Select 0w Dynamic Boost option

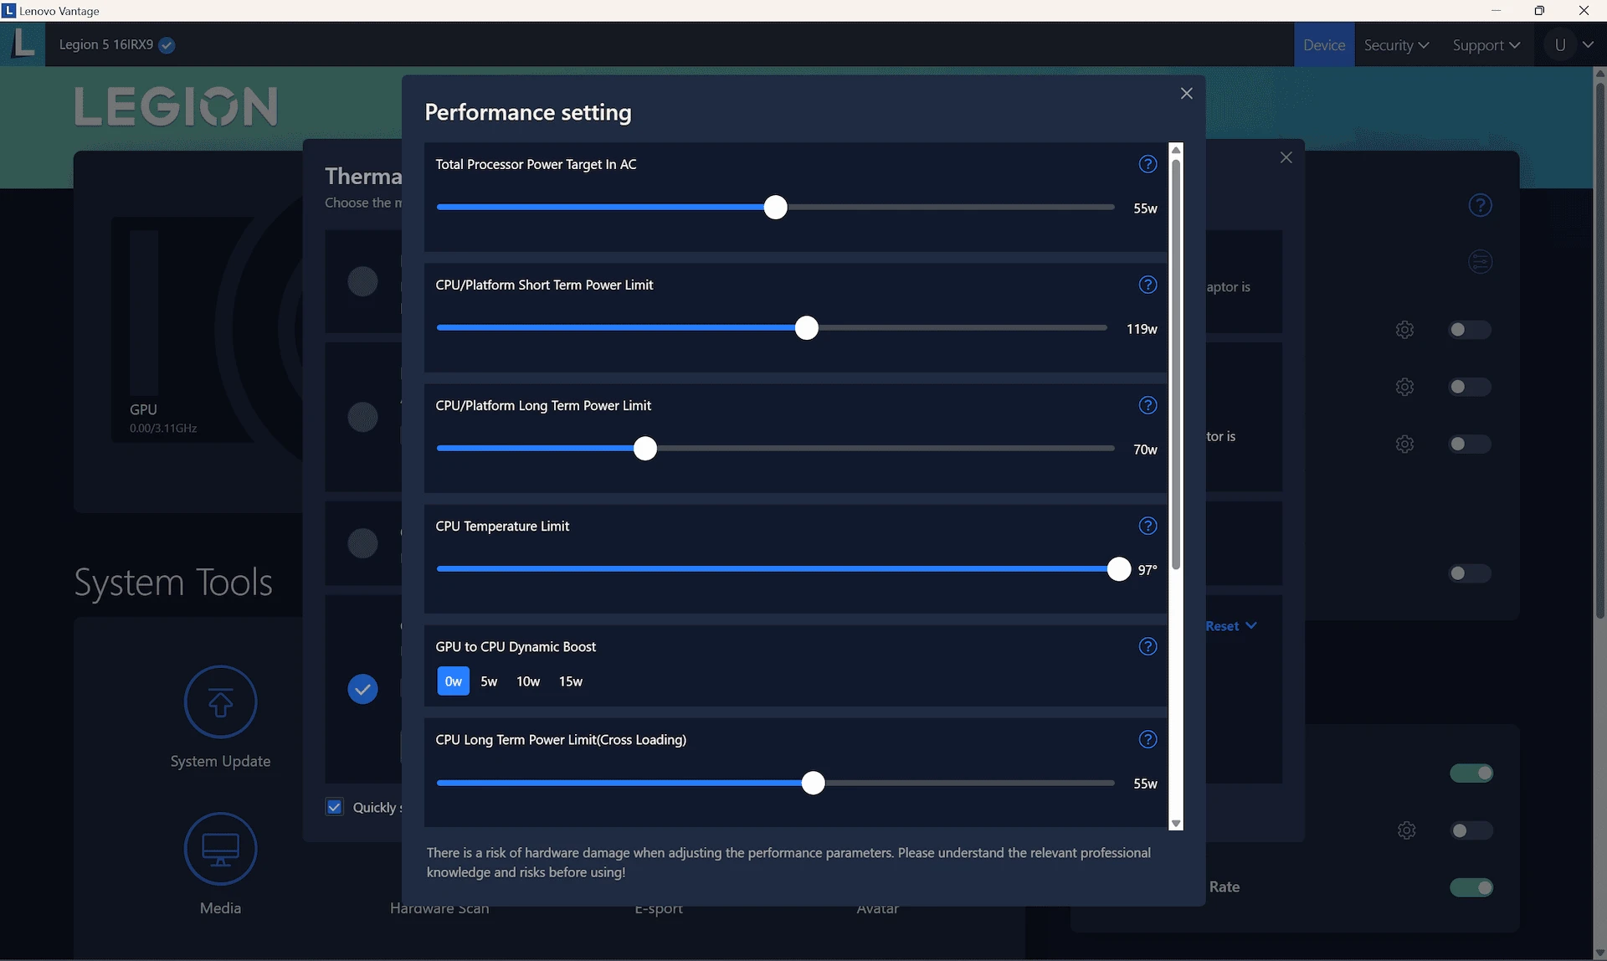point(453,681)
